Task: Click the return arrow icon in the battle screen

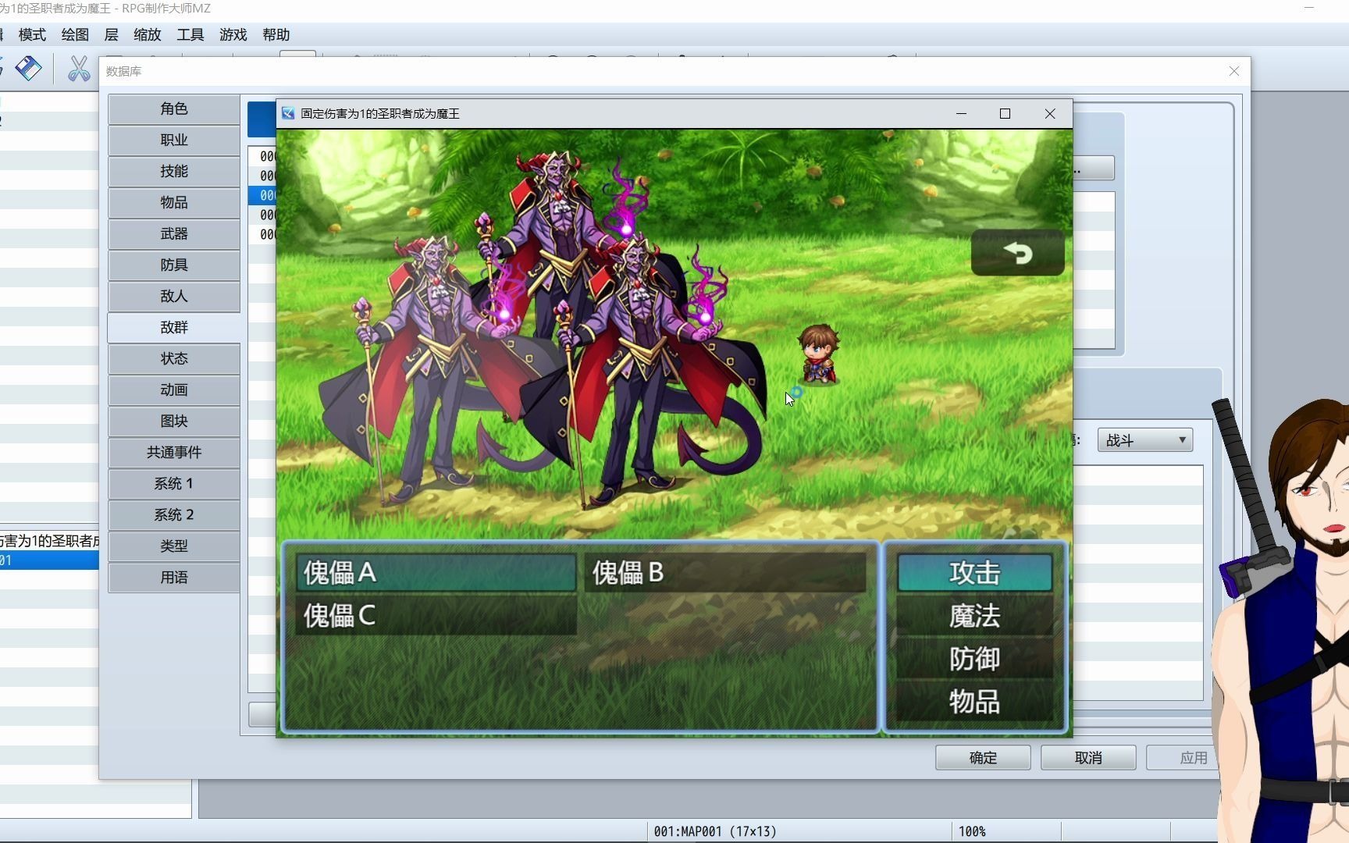Action: 1017,253
